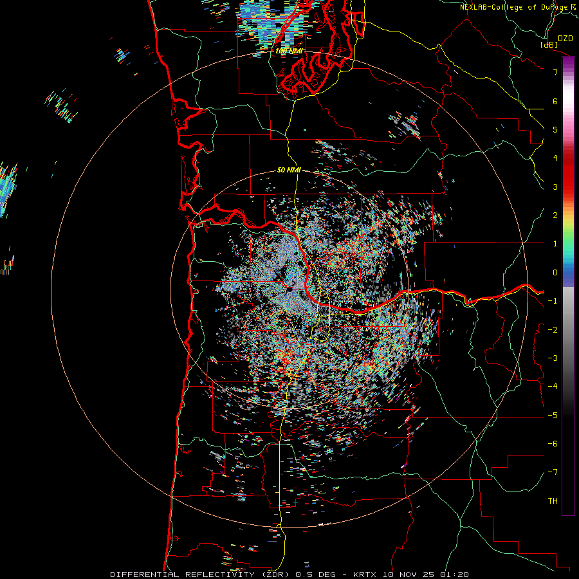Click the 100 NMI range ring label
This screenshot has height=579, width=579.
click(x=289, y=51)
